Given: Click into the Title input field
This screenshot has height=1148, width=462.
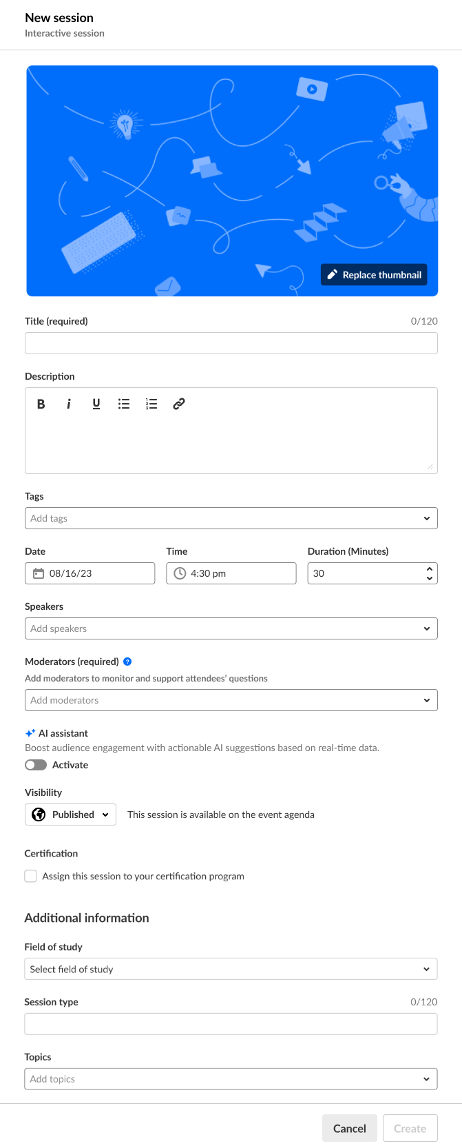Looking at the screenshot, I should pos(231,343).
